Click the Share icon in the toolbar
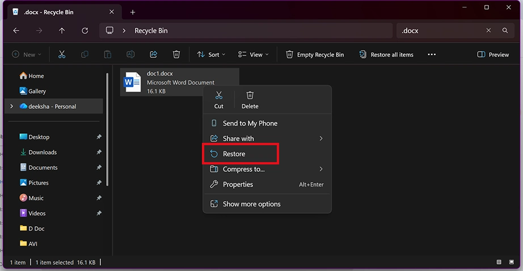 click(x=153, y=54)
